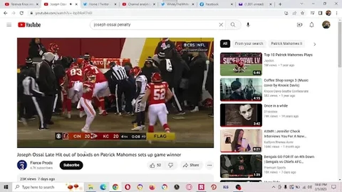The width and height of the screenshot is (342, 192).
Task: Close the Home / Twitter tab
Action: click(115, 4)
